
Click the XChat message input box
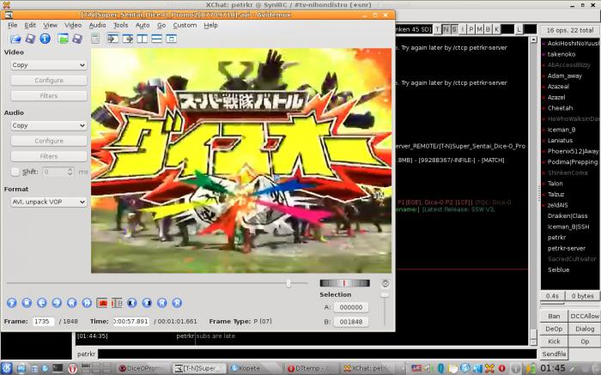(x=317, y=354)
